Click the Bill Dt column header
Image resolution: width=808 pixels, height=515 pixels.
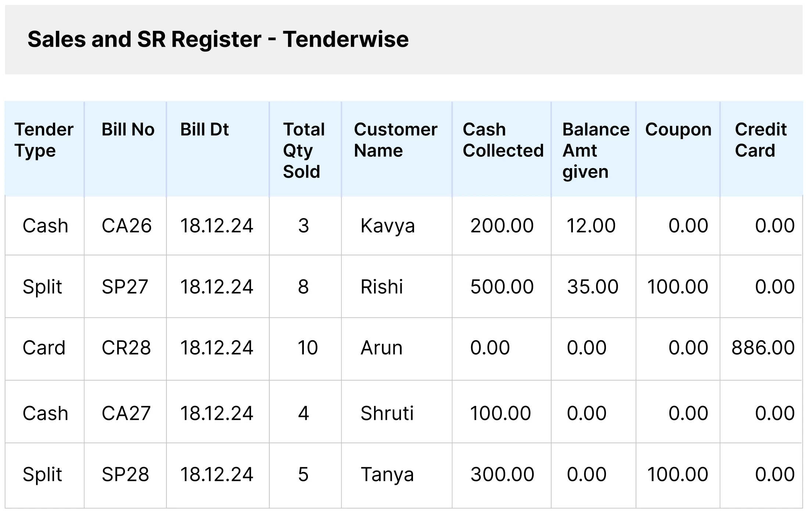pyautogui.click(x=204, y=130)
